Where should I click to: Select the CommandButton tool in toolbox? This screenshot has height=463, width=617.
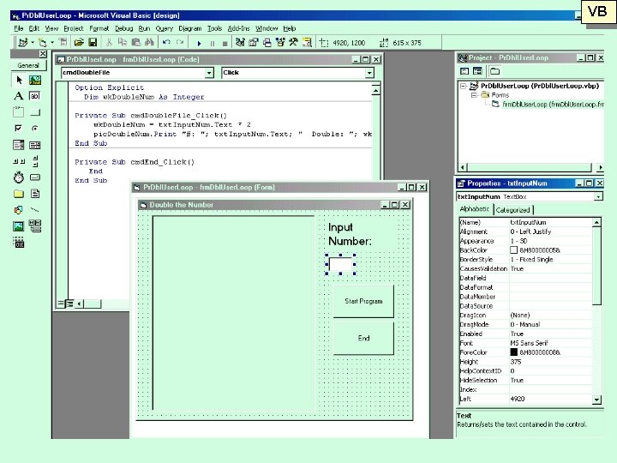tap(35, 112)
